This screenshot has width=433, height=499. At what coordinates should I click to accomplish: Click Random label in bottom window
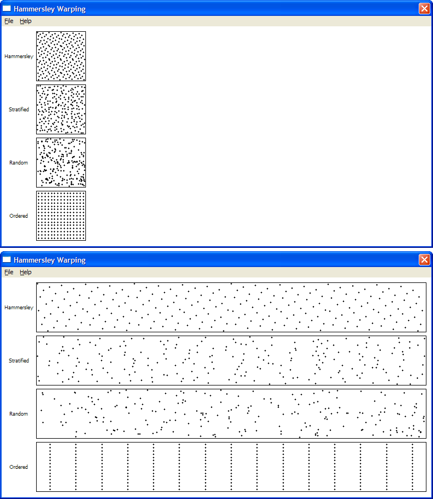pyautogui.click(x=19, y=413)
